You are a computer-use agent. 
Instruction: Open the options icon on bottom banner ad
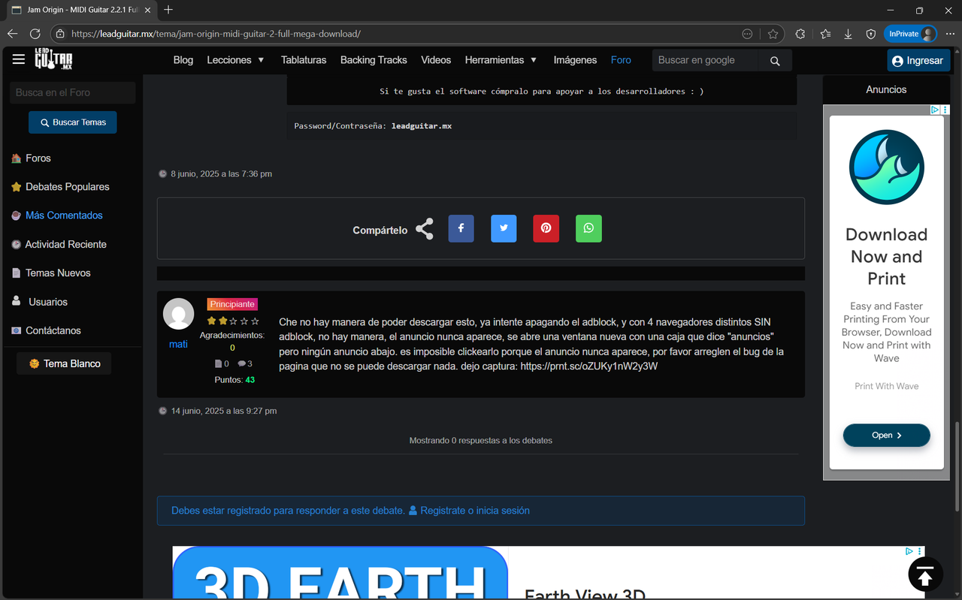[x=919, y=551]
